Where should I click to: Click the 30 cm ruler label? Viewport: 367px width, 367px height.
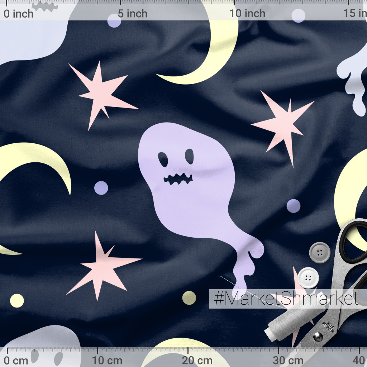289,360
